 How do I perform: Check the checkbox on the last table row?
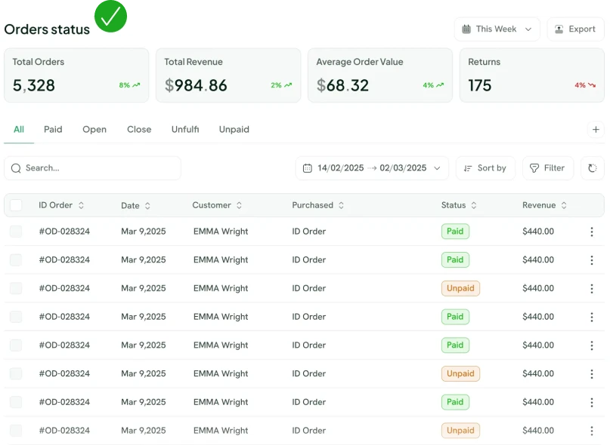(x=16, y=431)
